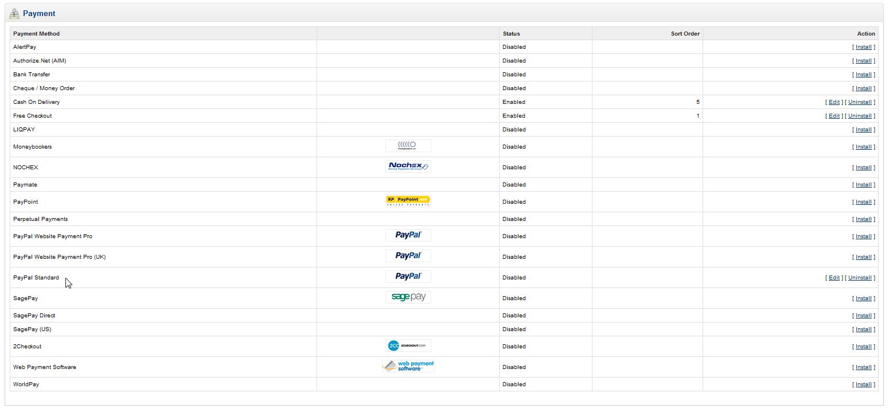Click the Sort Order column header
Viewport: 889px width, 408px height.
[685, 34]
